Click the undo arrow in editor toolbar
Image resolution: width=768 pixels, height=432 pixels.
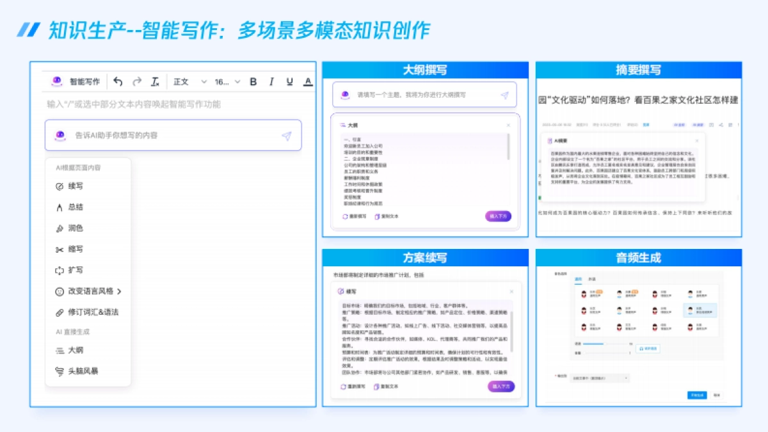(116, 81)
